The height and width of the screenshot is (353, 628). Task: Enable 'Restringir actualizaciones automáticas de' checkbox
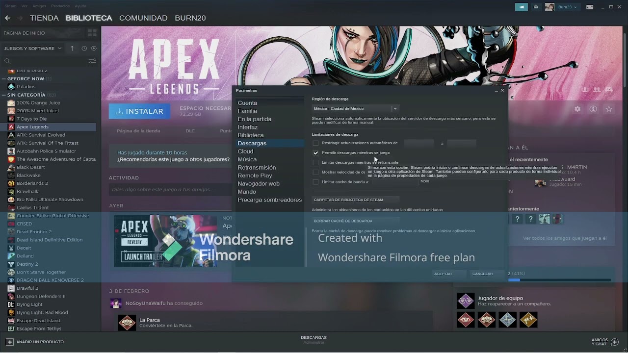(315, 143)
